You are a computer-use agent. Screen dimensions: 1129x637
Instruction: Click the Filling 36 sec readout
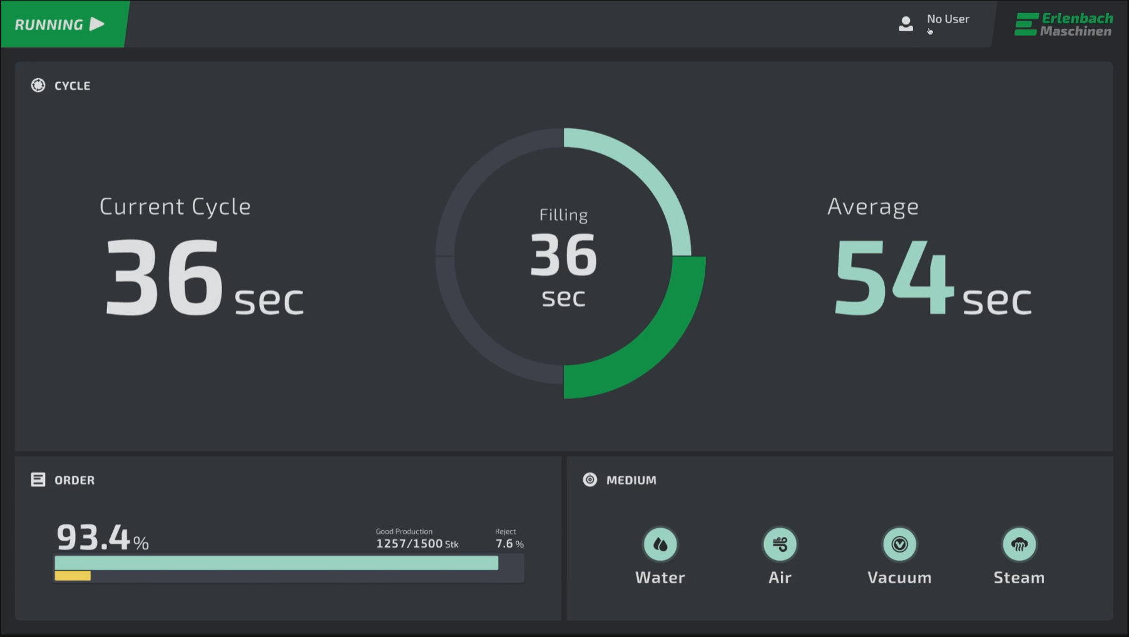(x=564, y=258)
